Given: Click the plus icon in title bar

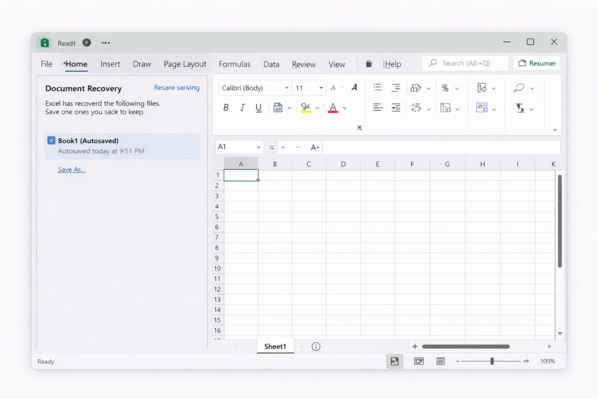Looking at the screenshot, I should coord(86,42).
